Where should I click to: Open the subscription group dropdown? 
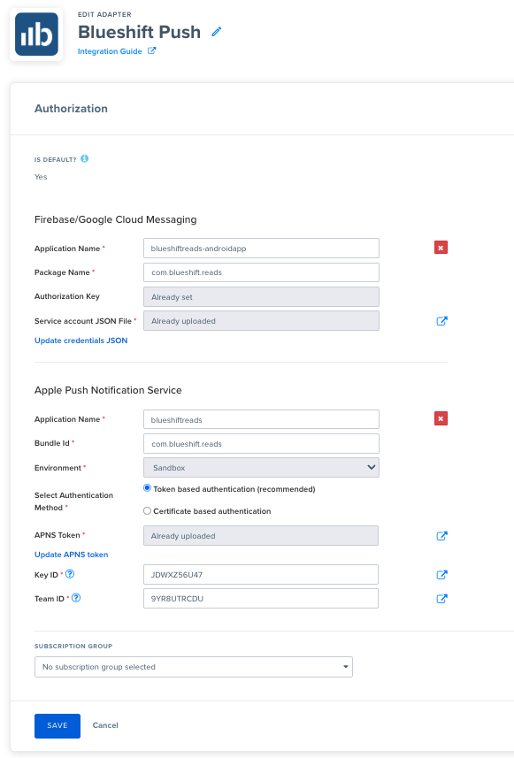tap(194, 667)
